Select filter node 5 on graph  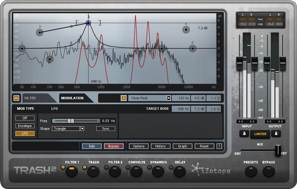pyautogui.click(x=162, y=48)
